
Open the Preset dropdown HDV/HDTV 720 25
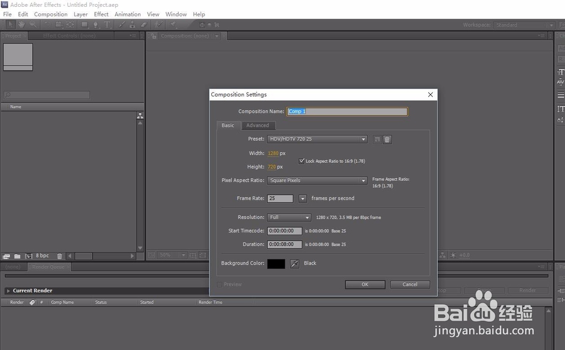317,139
